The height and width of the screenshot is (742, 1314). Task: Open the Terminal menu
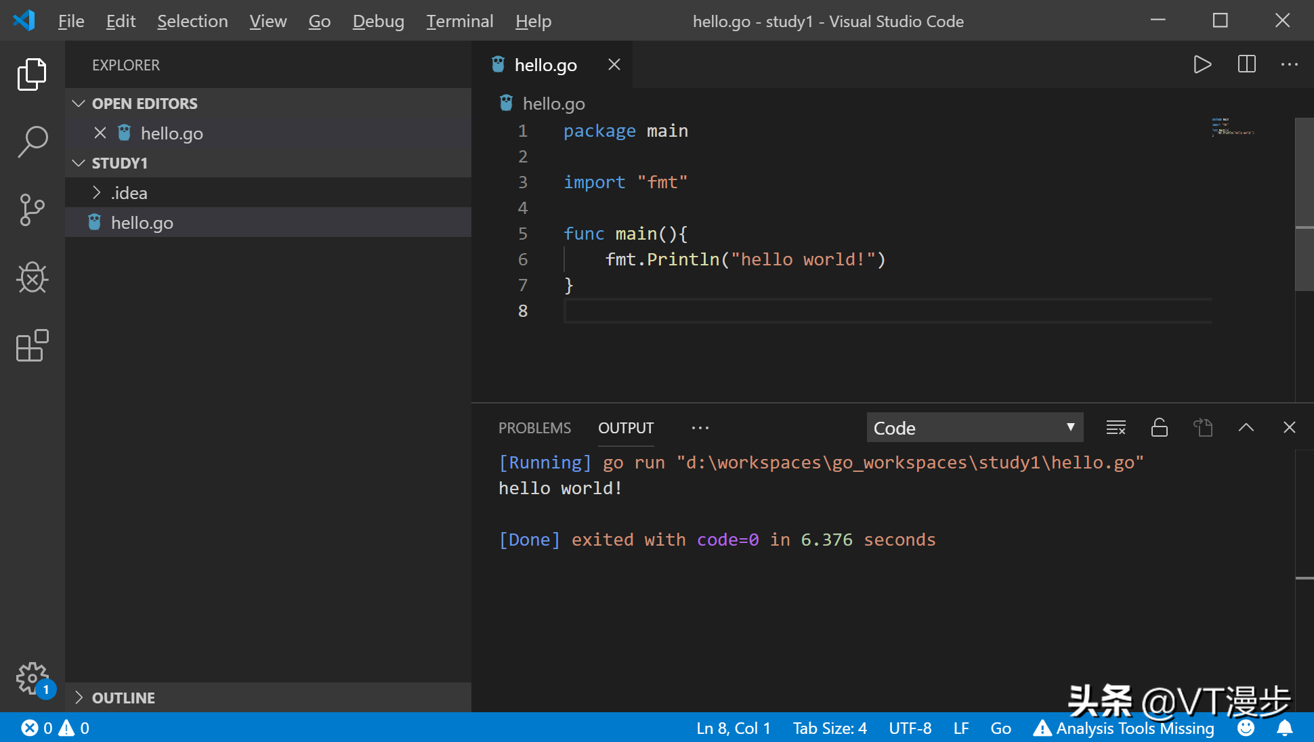pos(459,21)
